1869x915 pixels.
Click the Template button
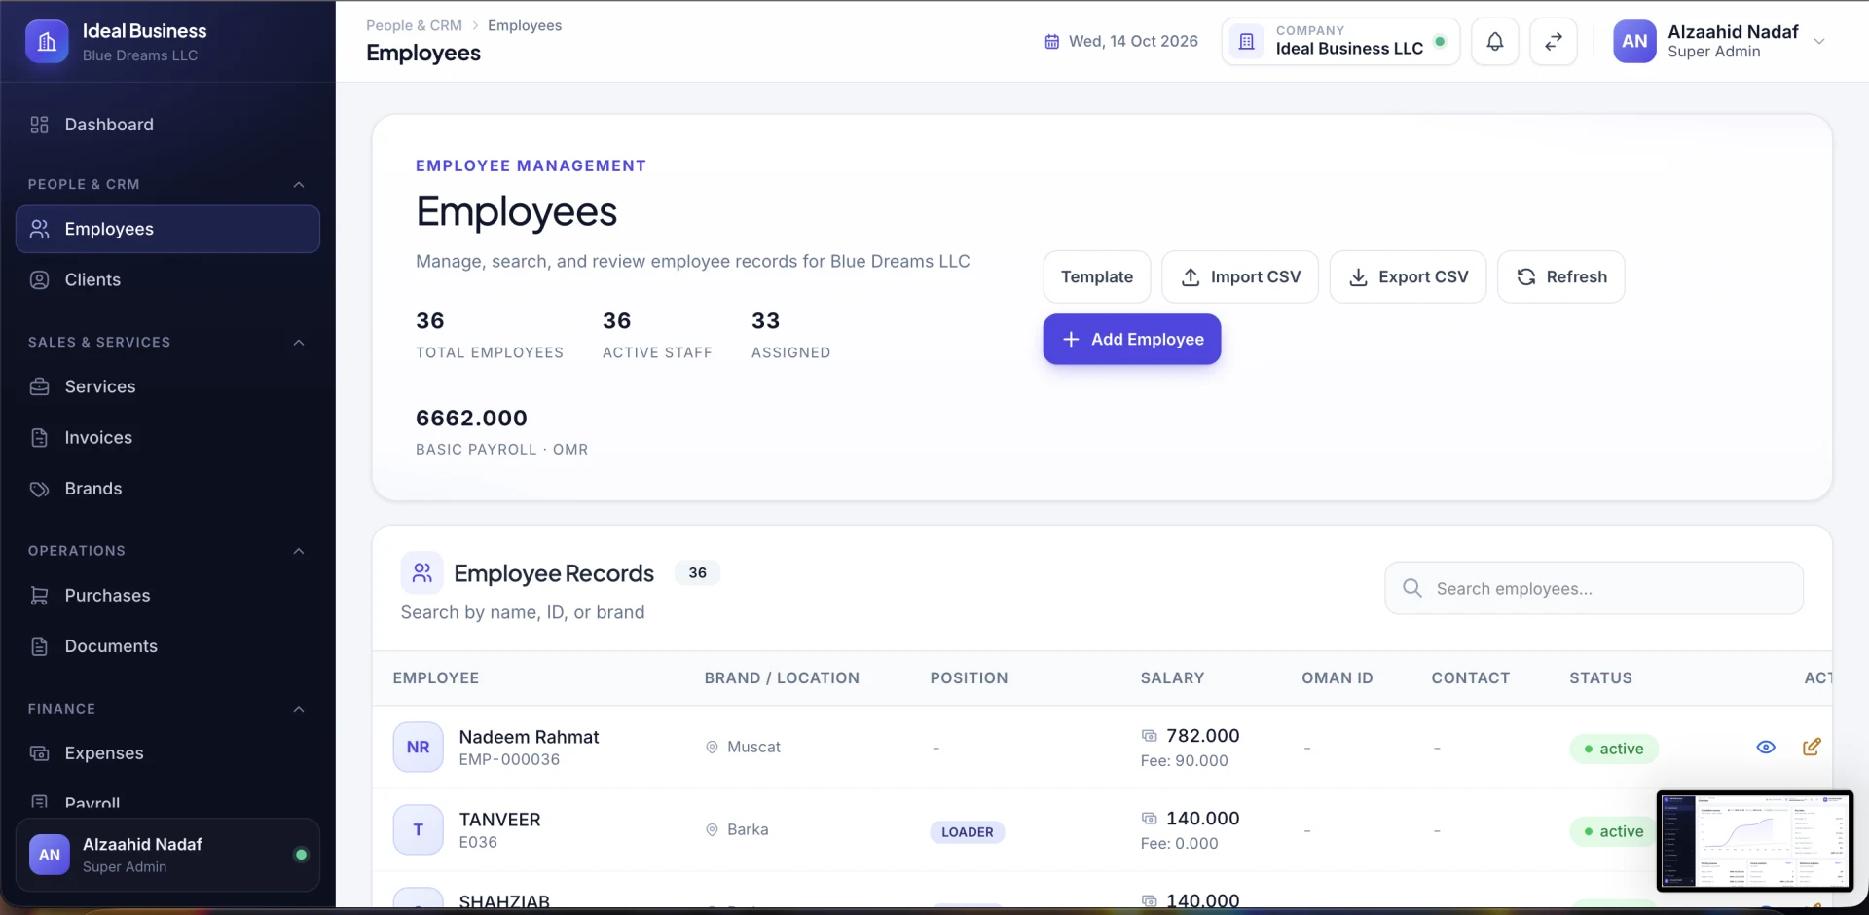click(x=1097, y=276)
